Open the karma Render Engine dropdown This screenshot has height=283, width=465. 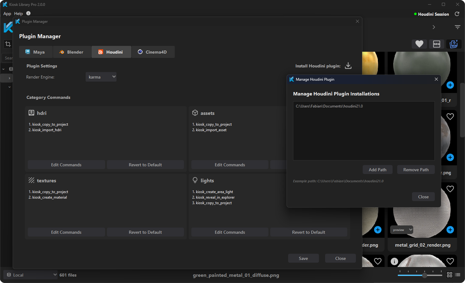coord(101,77)
